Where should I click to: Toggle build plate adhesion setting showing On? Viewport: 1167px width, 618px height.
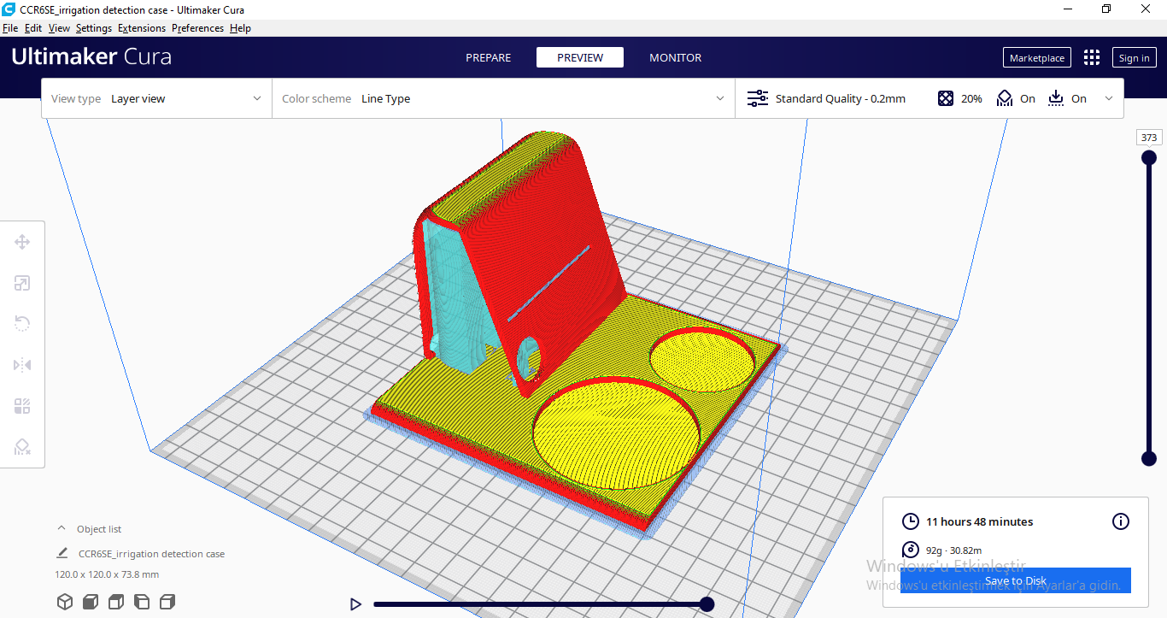[1067, 98]
